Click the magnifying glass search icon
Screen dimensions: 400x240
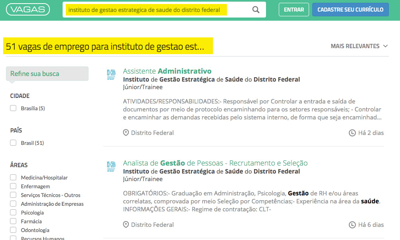click(256, 10)
